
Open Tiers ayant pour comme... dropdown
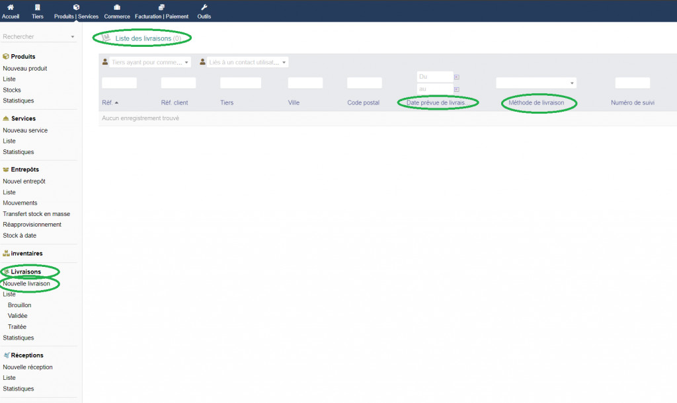[x=150, y=62]
